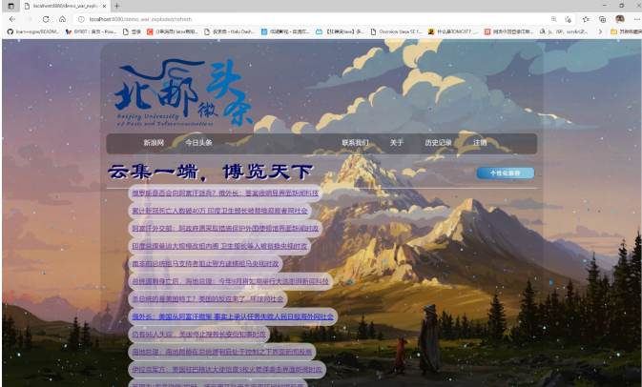This screenshot has width=642, height=387.
Task: Open the GitHub learn-regex README bookmark
Action: (x=33, y=31)
